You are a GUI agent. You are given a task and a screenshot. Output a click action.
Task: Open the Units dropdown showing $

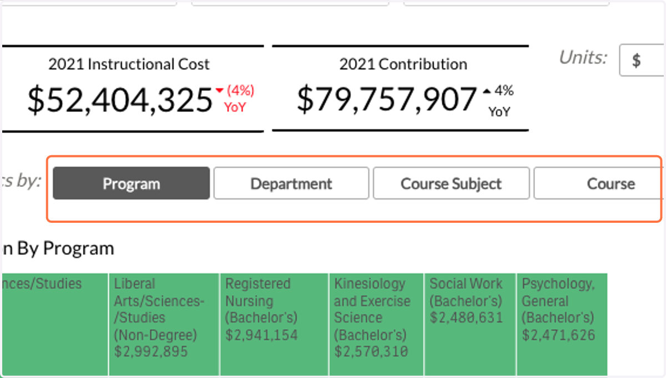[x=643, y=60]
